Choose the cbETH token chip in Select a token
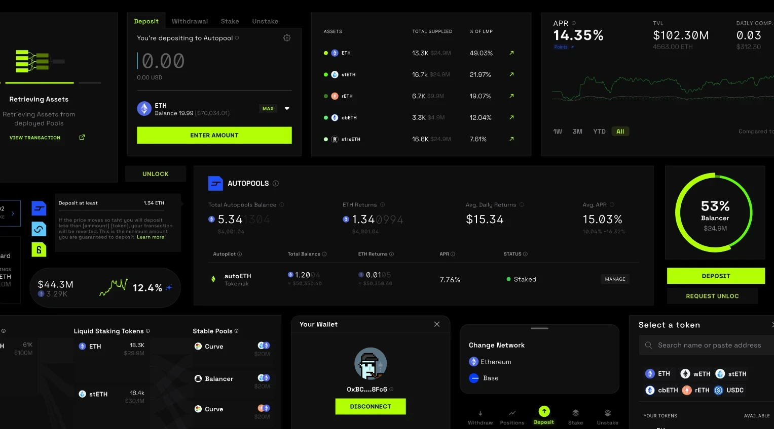Viewport: 774px width, 429px height. point(661,390)
